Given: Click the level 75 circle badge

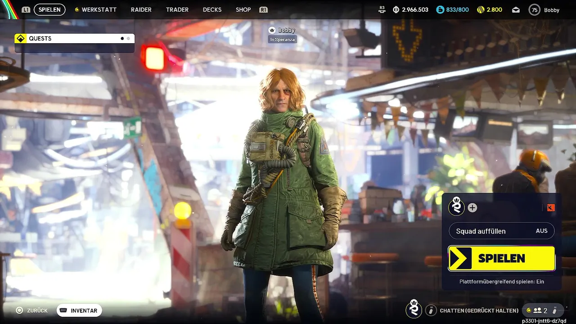Looking at the screenshot, I should tap(535, 9).
